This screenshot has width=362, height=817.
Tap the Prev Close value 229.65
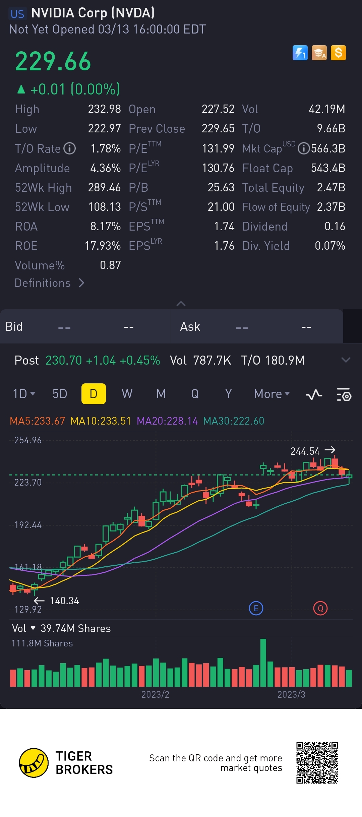[218, 128]
